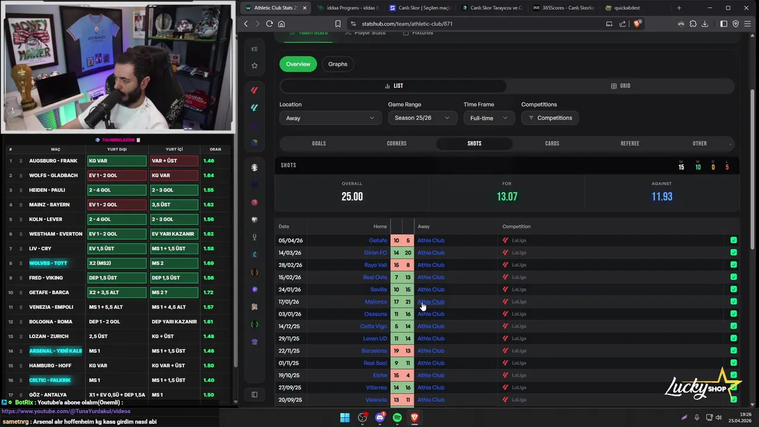Click the 13.07 FOR shots value
759x427 pixels.
[507, 197]
